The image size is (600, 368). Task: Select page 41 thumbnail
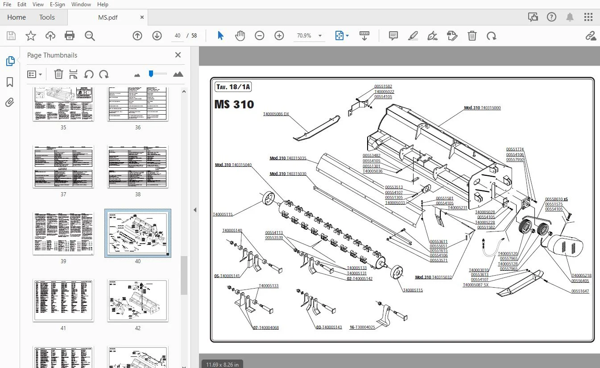63,300
